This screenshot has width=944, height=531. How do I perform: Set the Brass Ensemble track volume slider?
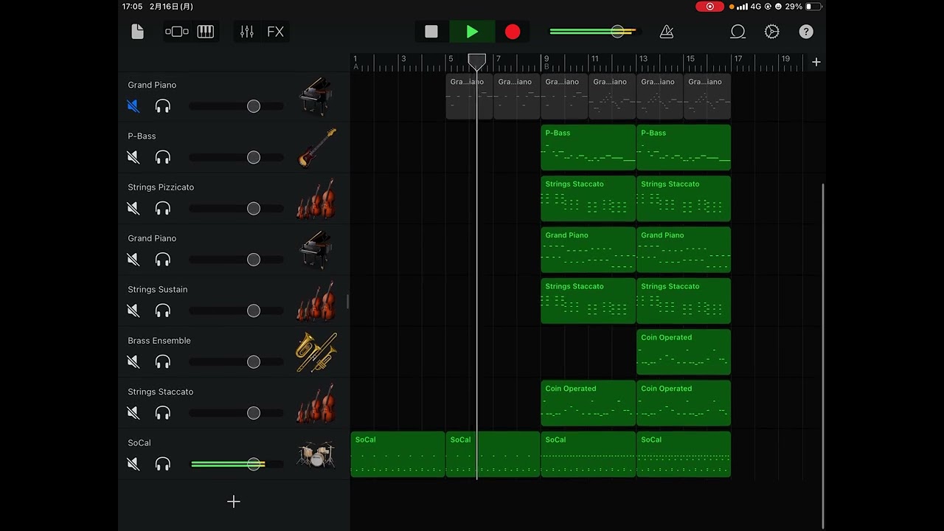tap(236, 362)
